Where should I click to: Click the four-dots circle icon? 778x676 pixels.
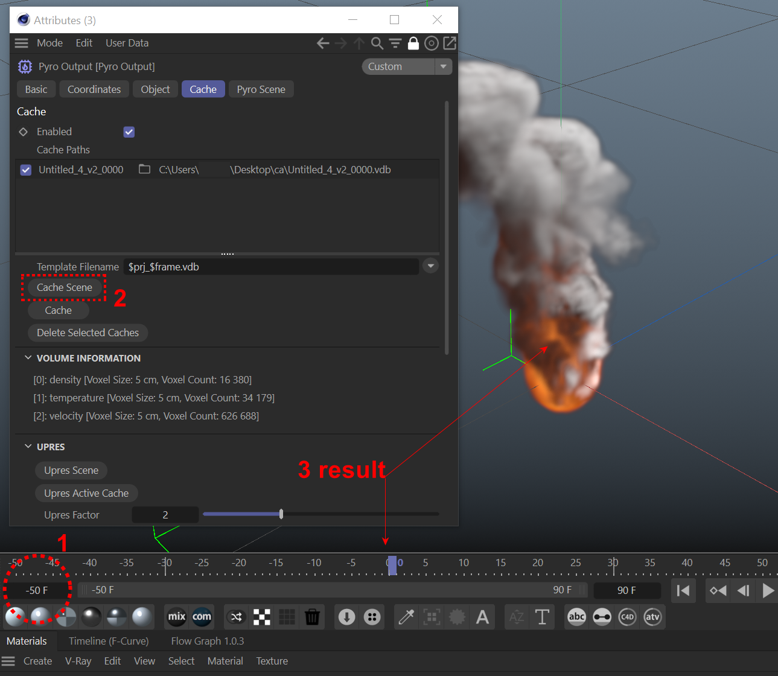click(372, 617)
